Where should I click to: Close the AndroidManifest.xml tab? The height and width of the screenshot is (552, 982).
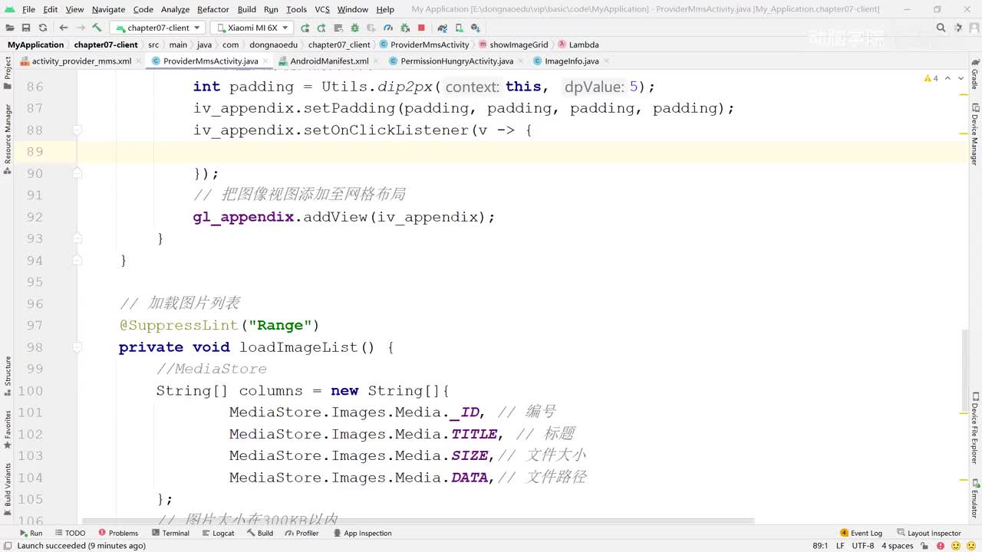(377, 61)
